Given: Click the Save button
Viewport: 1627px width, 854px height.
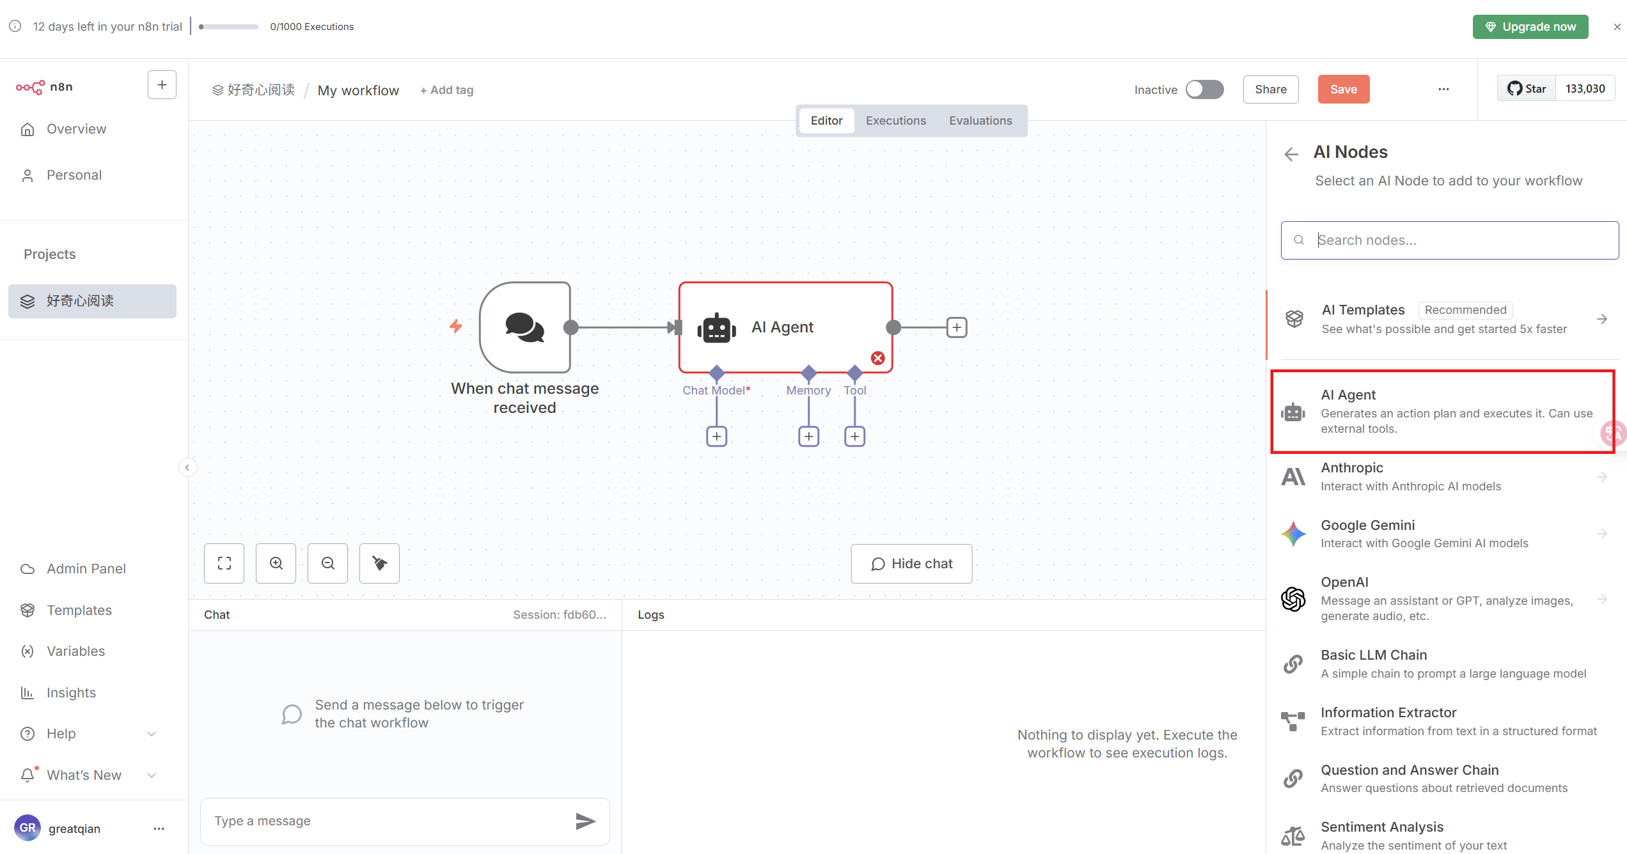Looking at the screenshot, I should click(x=1344, y=89).
